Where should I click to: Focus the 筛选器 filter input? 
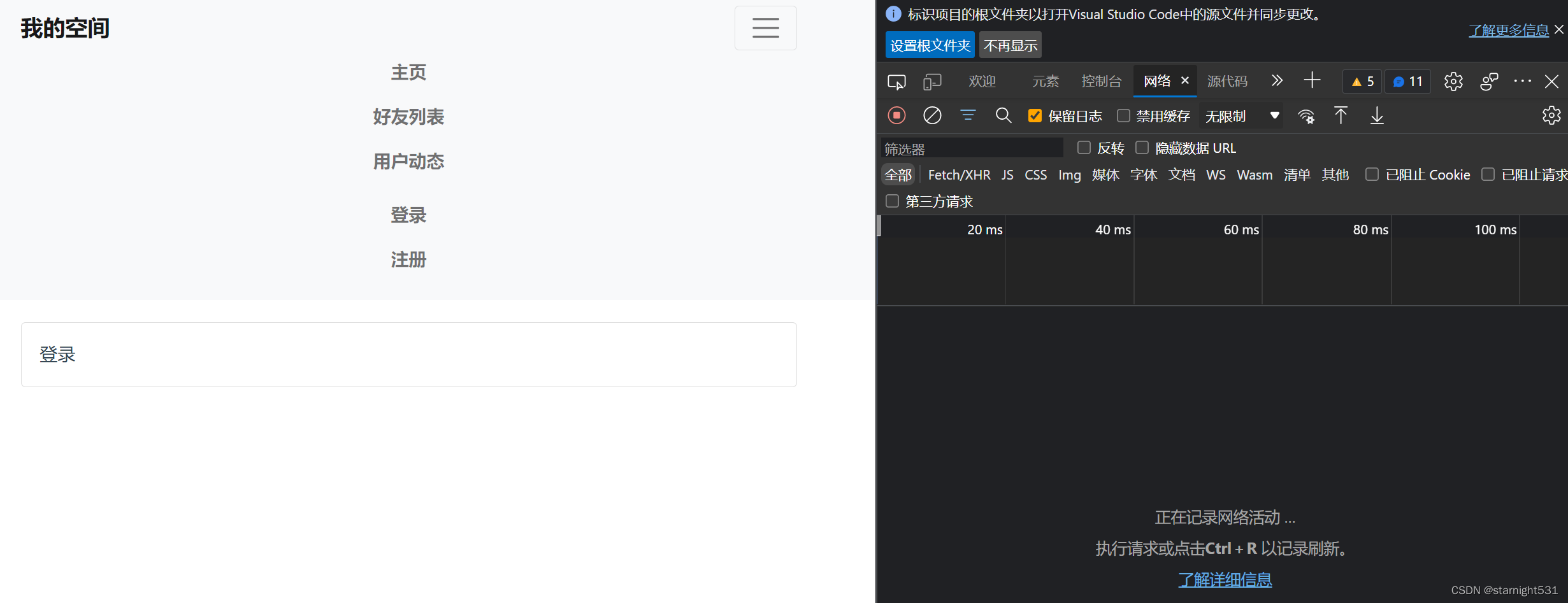point(972,148)
